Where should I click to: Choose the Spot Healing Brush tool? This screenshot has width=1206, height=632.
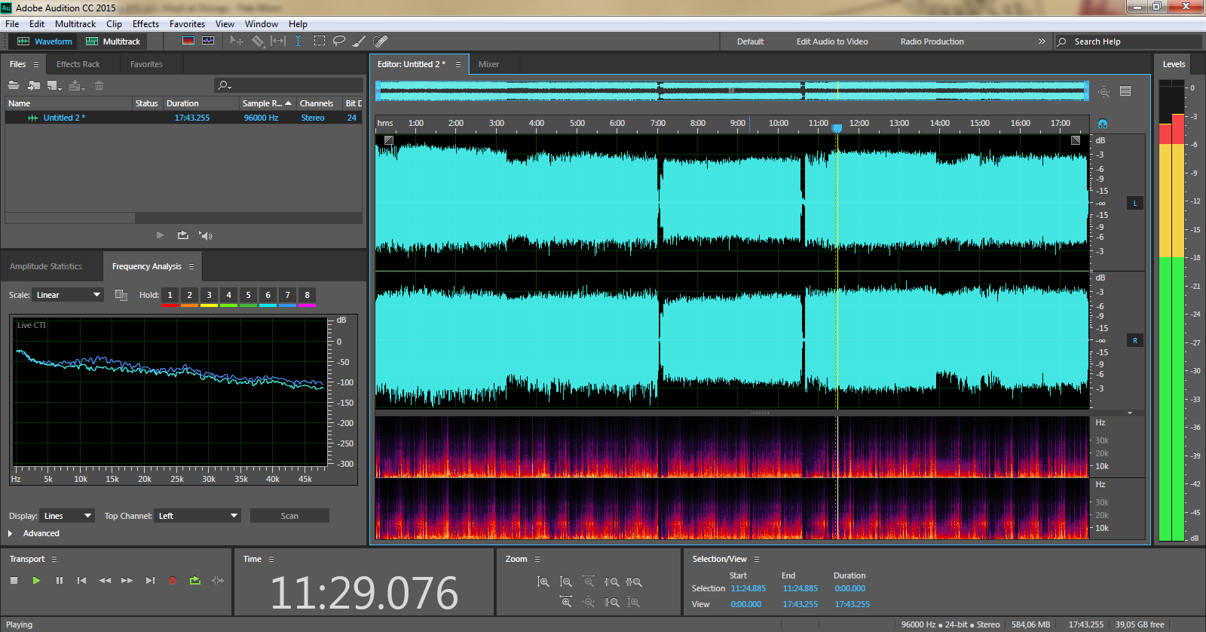click(381, 41)
